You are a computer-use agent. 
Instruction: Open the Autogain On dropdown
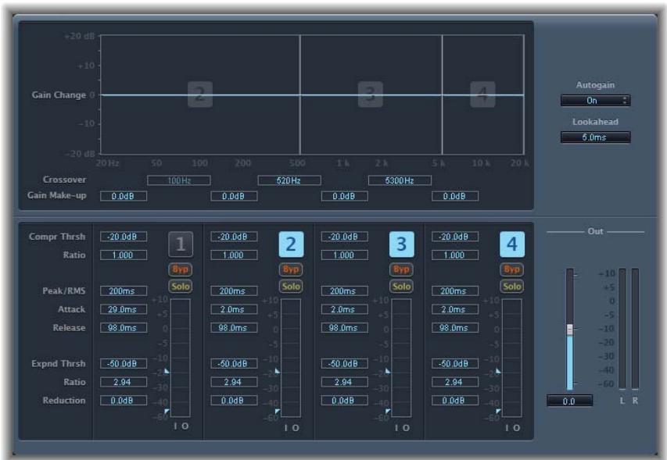[x=595, y=101]
